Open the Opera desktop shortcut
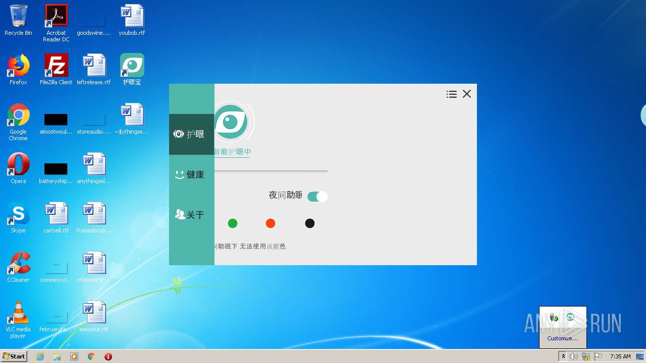Image resolution: width=646 pixels, height=363 pixels. click(x=18, y=168)
